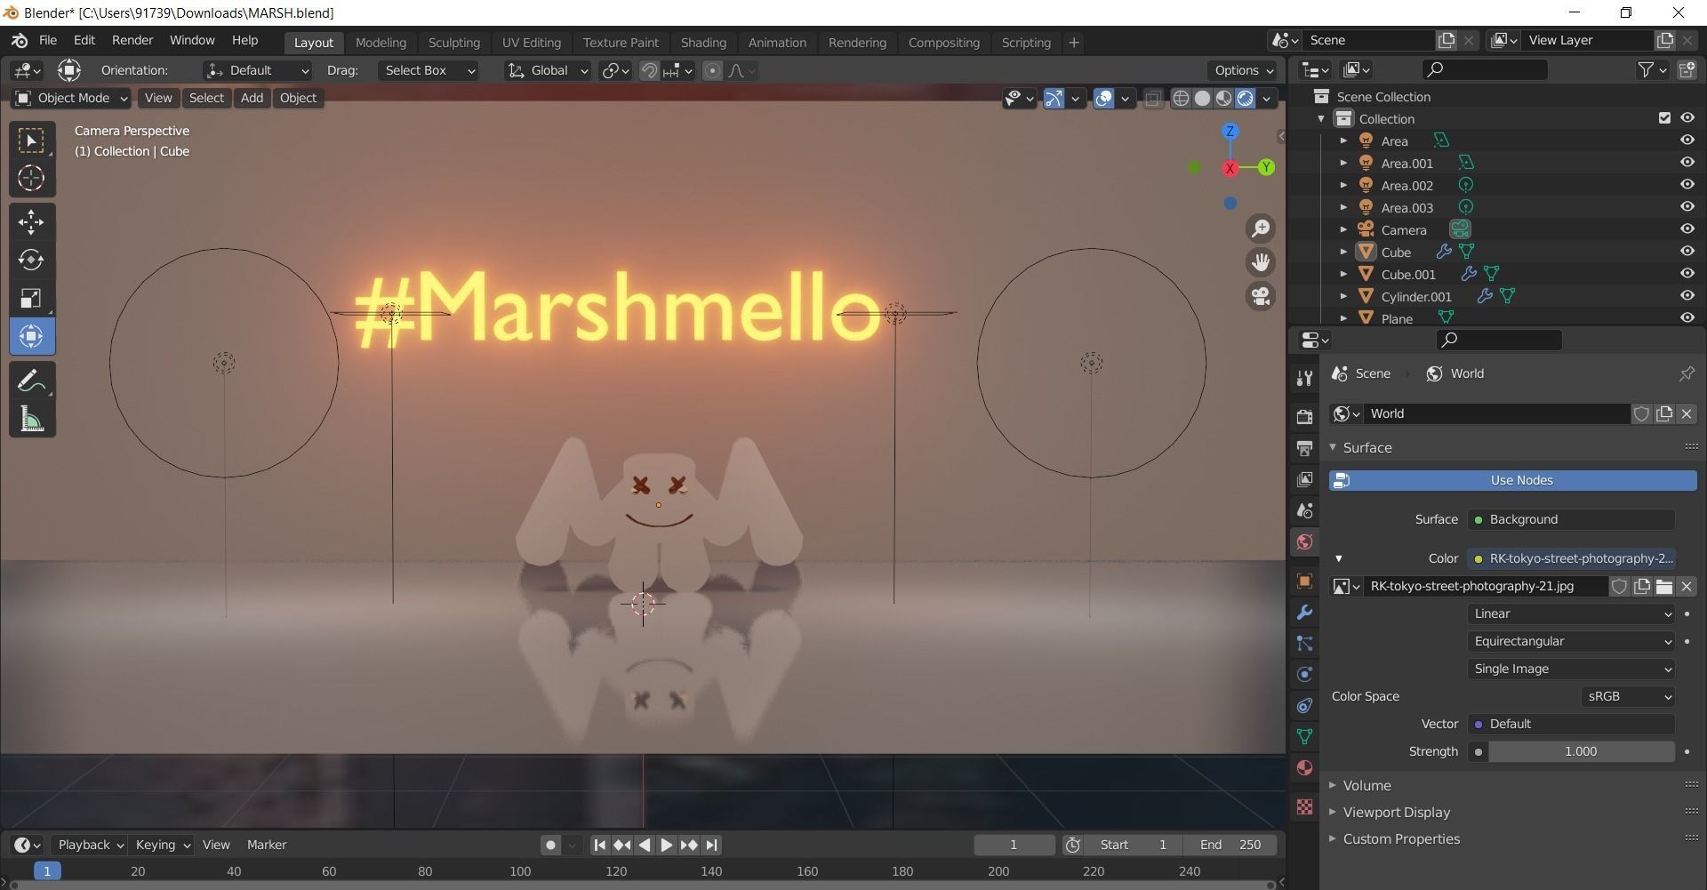
Task: Select the Select Box tool in the toolbar
Action: 32,140
